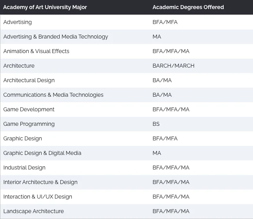
Task: Click the Industrial Design entry
Action: click(24, 167)
